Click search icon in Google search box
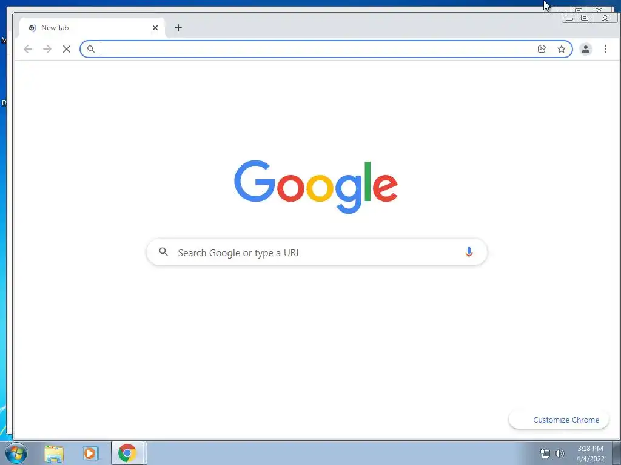 point(163,251)
